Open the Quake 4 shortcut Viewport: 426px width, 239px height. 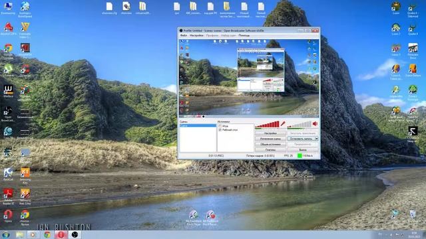click(x=413, y=29)
